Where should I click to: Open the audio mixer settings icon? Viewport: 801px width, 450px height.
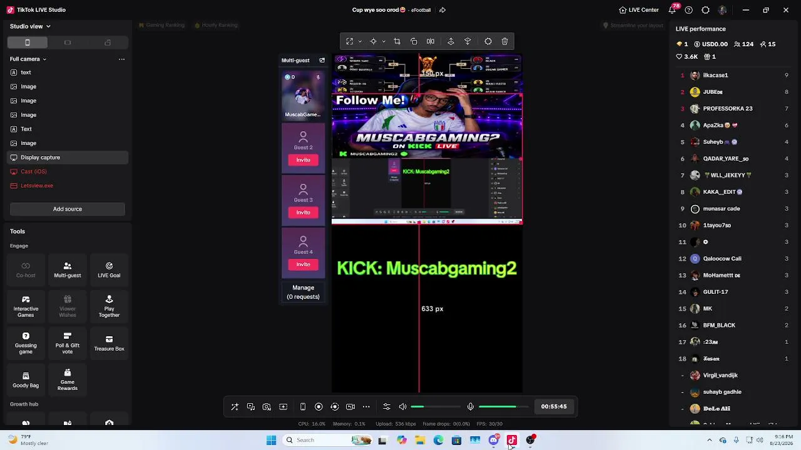coord(386,407)
